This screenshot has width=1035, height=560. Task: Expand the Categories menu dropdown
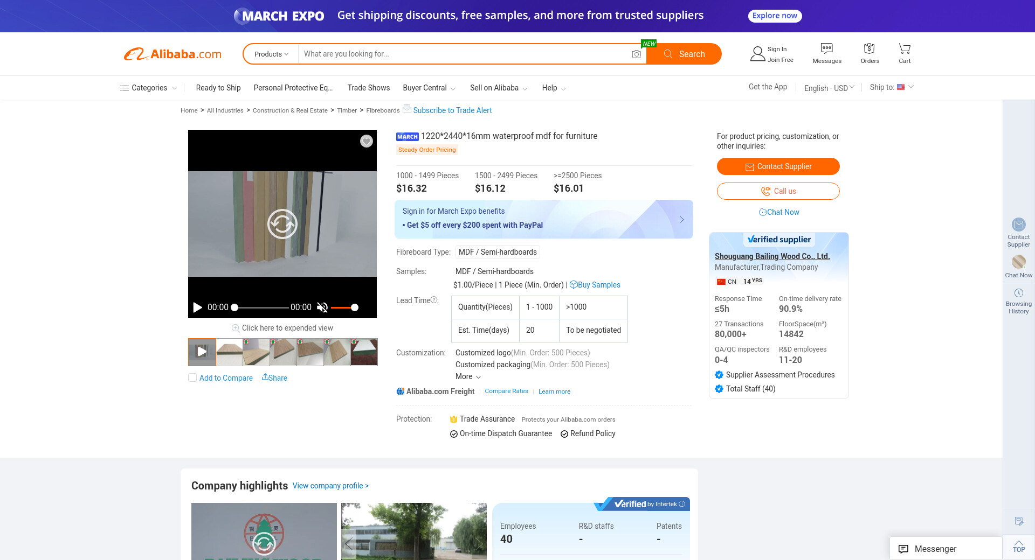click(148, 88)
